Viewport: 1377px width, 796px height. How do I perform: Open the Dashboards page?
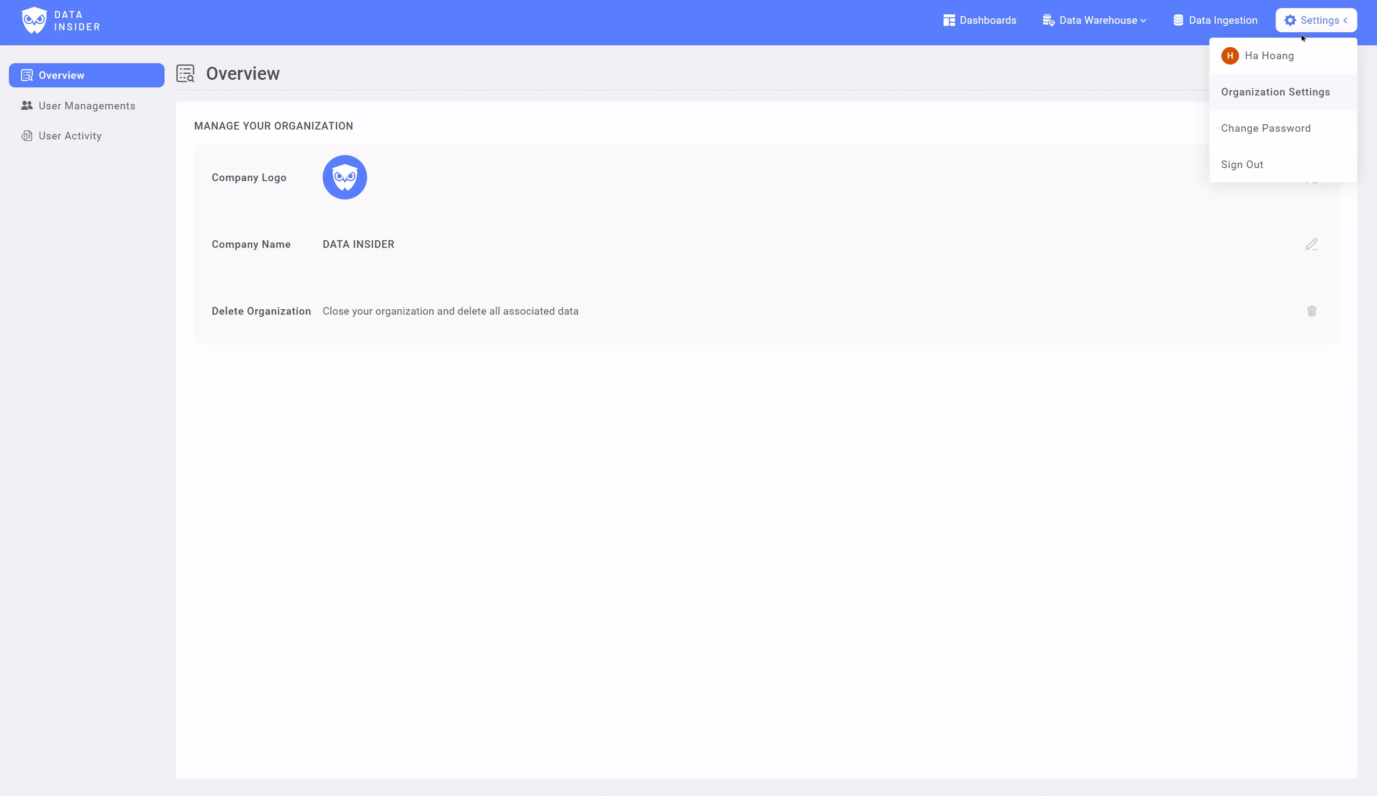979,20
